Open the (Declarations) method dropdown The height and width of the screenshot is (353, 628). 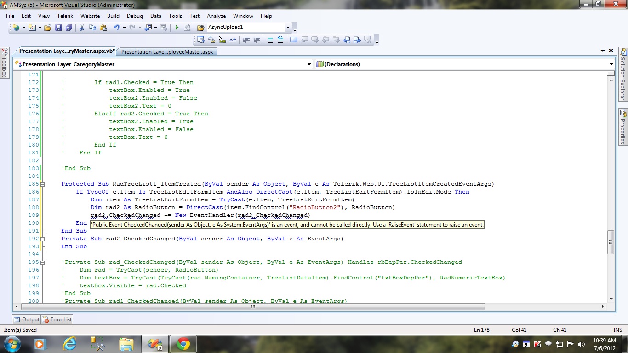coord(611,64)
